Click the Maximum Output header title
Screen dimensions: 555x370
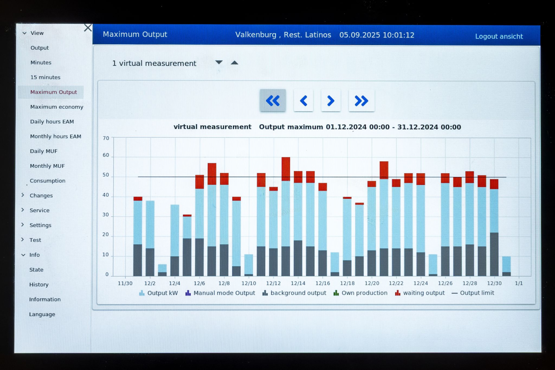(135, 34)
